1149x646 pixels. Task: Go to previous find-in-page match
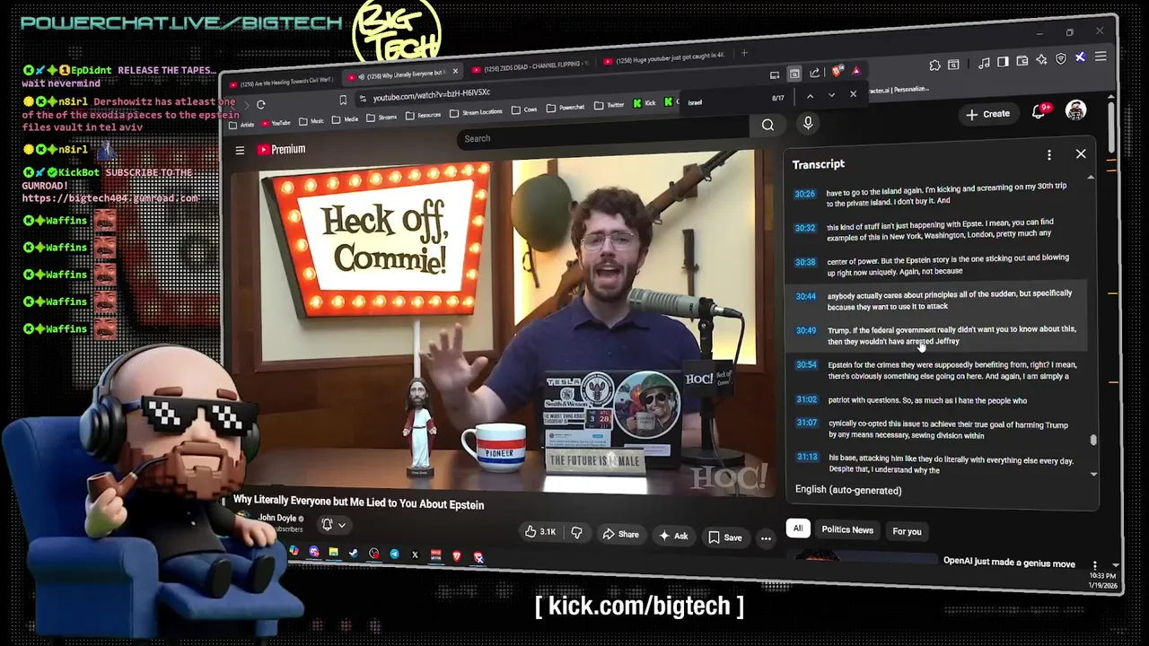(810, 96)
